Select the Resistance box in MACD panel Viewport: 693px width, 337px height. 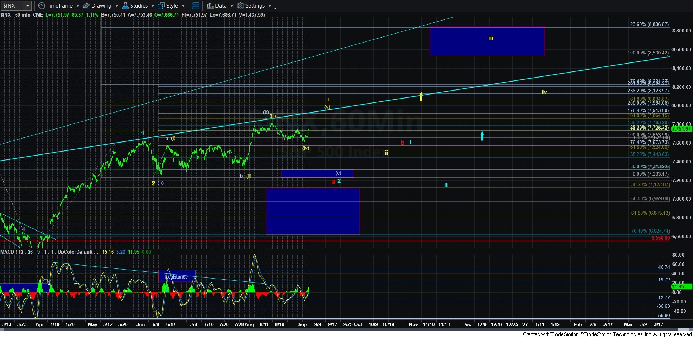(x=177, y=276)
